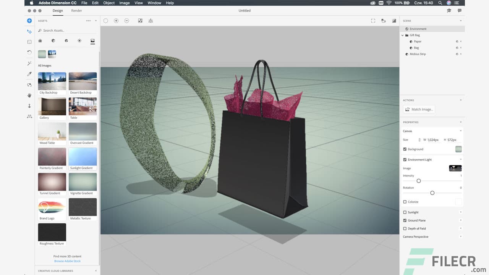Click the Match Image button

[x=419, y=109]
